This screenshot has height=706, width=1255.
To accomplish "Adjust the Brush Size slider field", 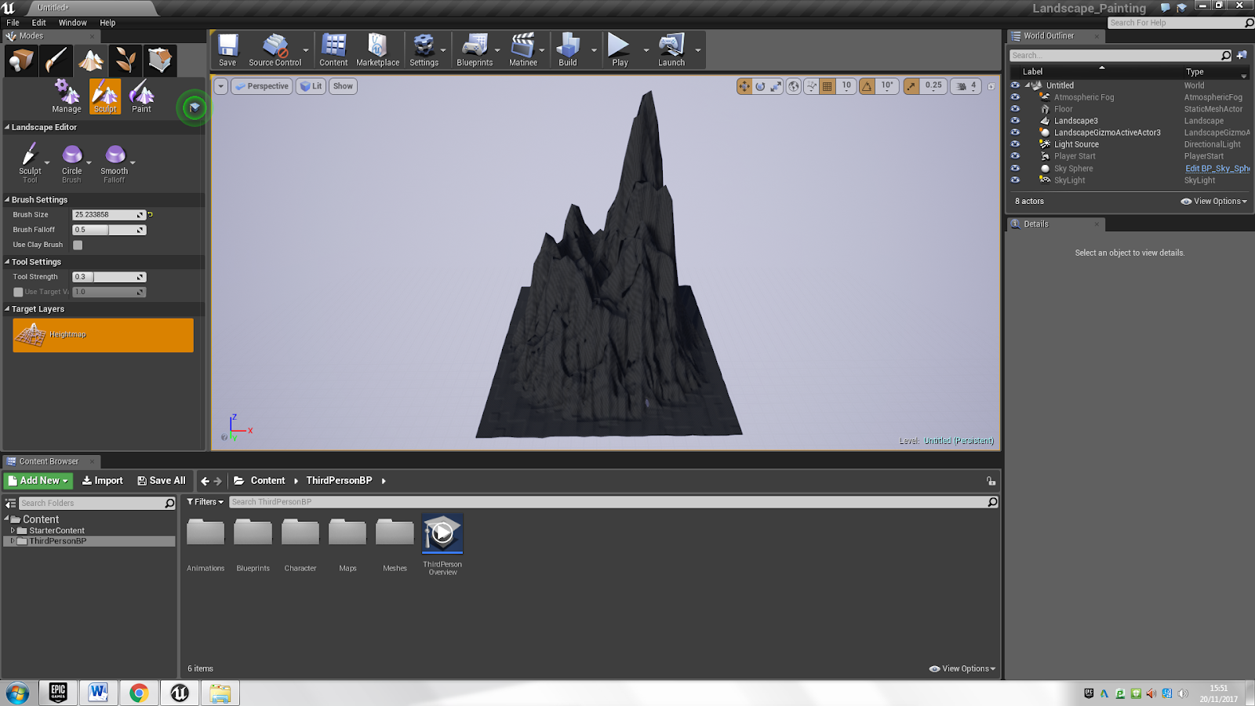I will [x=109, y=215].
